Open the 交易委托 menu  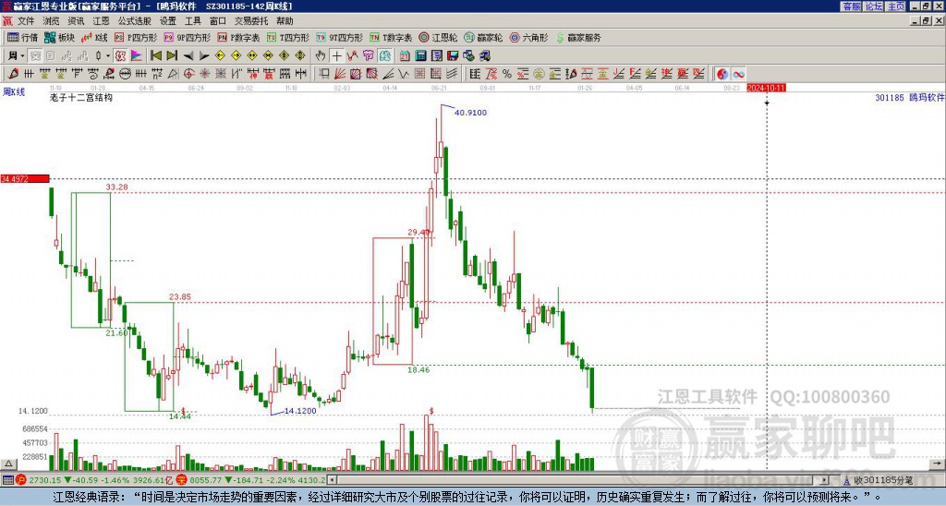point(251,21)
